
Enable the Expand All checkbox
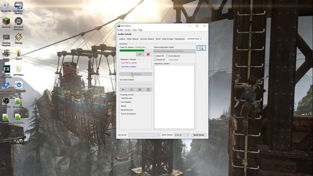coord(155,60)
